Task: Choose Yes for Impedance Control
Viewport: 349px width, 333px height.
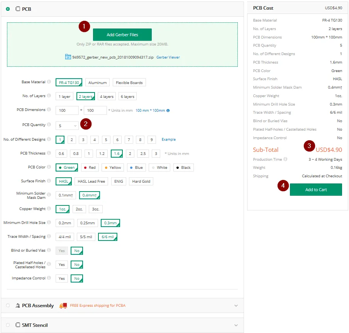Action: pos(62,278)
